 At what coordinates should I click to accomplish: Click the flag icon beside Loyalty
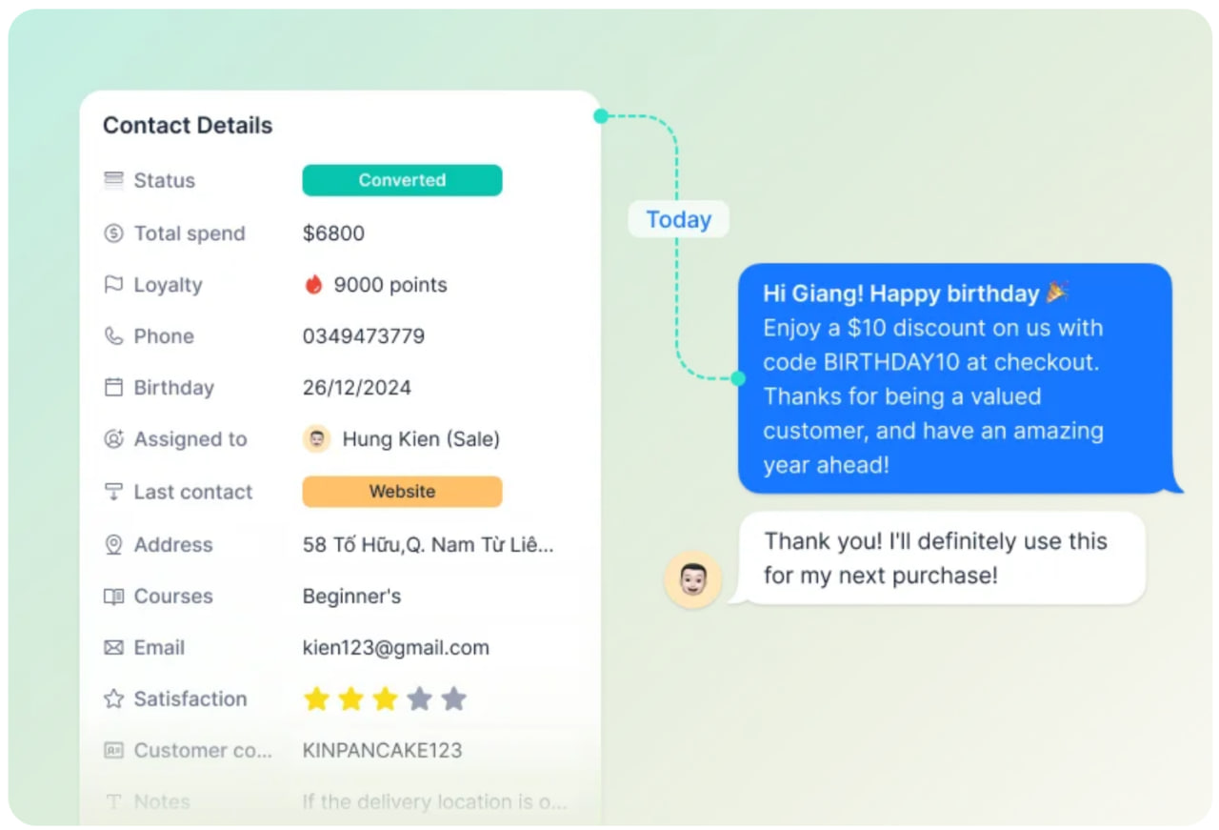click(x=113, y=285)
